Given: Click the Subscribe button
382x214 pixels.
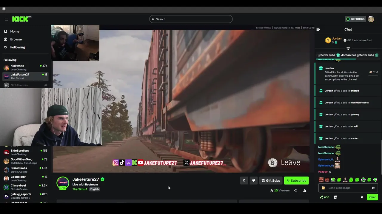Looking at the screenshot, I should click(296, 180).
